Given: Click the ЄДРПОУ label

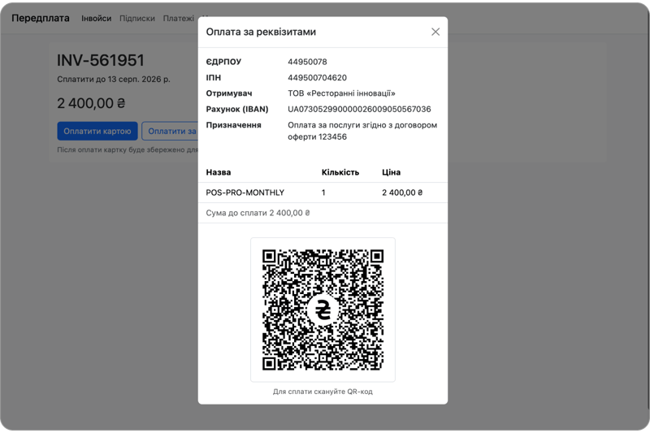Looking at the screenshot, I should (x=223, y=62).
